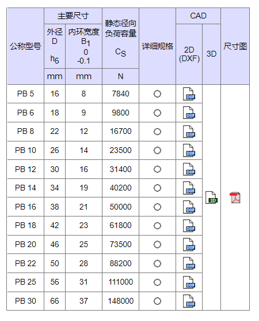
Task: Click the load value 61800
Action: pyautogui.click(x=121, y=226)
